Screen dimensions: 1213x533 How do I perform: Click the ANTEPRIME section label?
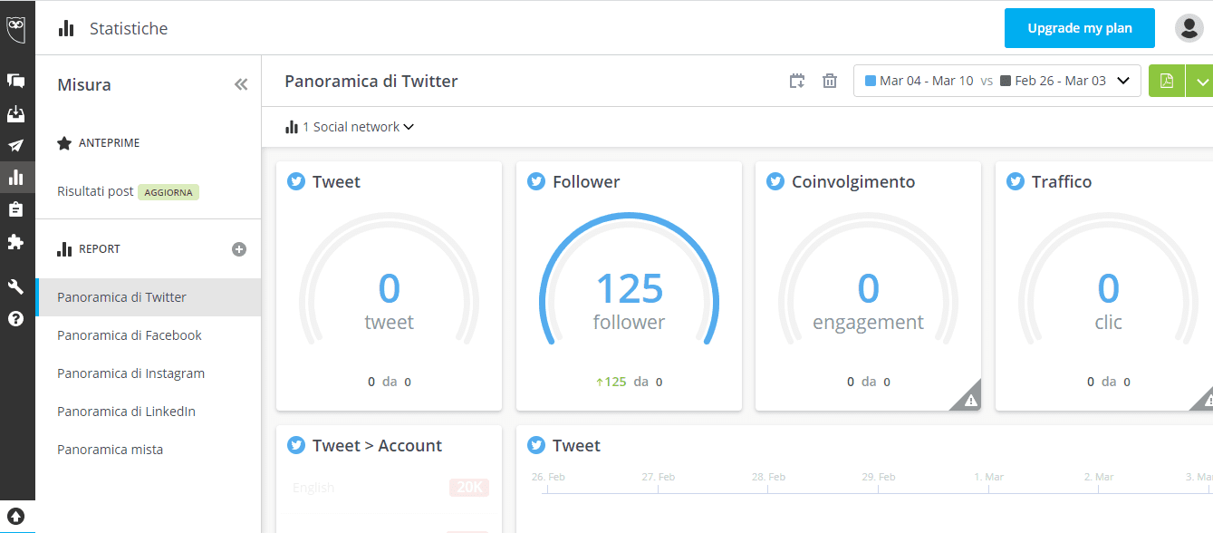pos(109,143)
